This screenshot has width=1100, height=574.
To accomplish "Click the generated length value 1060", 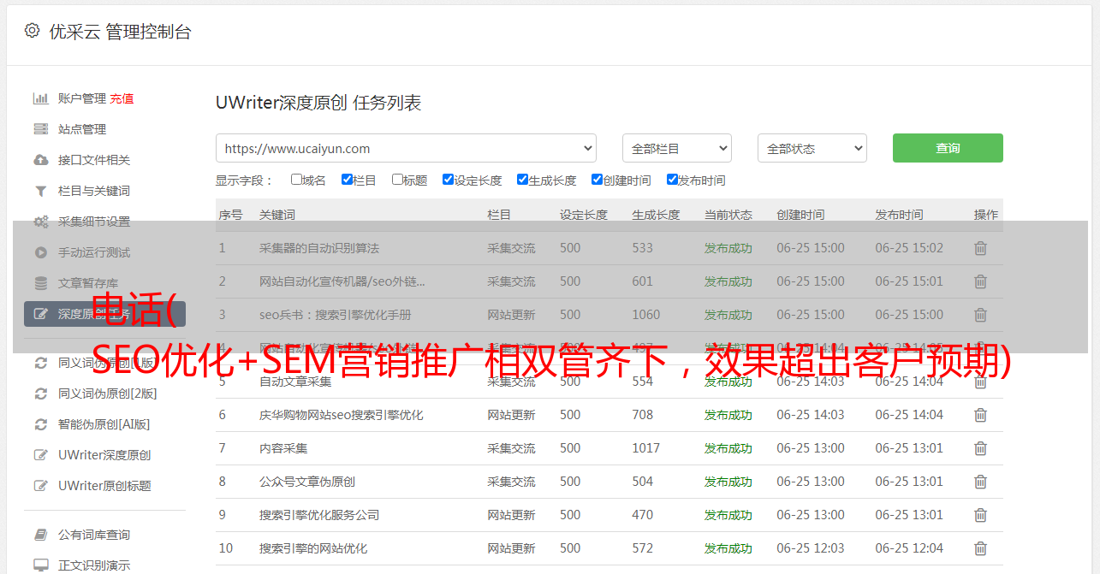I will tap(646, 315).
